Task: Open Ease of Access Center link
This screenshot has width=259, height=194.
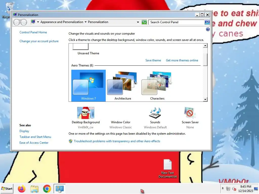Action: tap(34, 143)
